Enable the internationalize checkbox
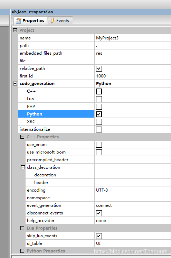 [x=99, y=129]
